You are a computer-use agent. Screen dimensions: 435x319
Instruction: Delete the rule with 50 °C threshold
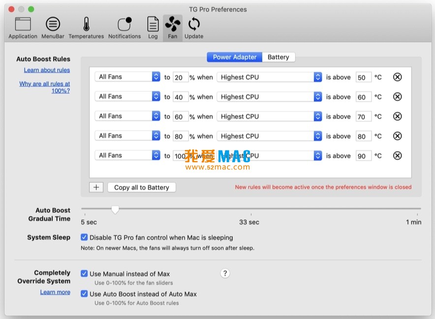(x=397, y=77)
